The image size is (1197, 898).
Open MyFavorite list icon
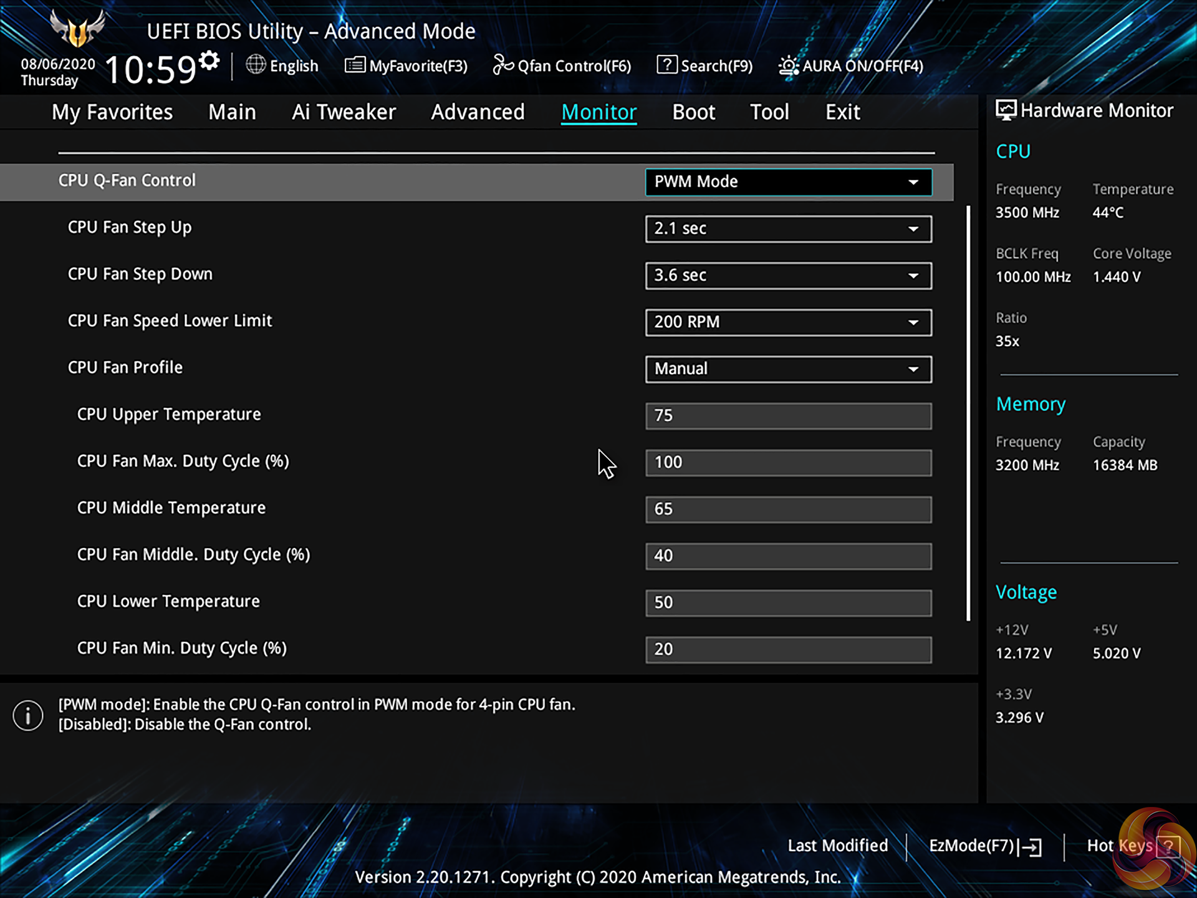[x=355, y=64]
